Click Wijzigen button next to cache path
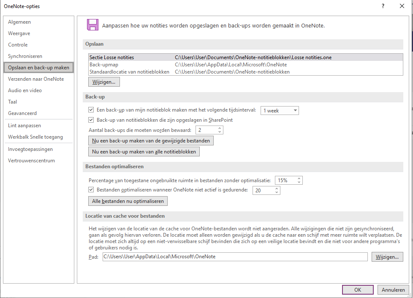 click(x=387, y=257)
